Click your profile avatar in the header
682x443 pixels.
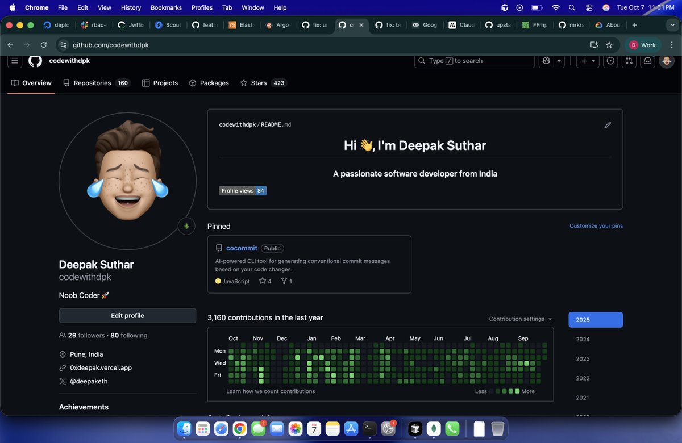tap(666, 61)
